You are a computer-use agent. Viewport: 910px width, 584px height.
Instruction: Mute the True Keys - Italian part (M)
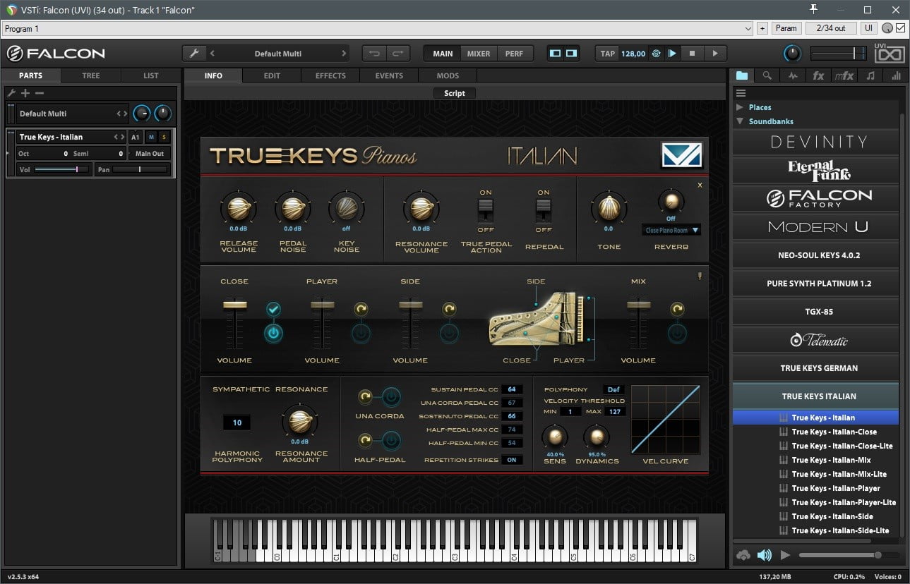pyautogui.click(x=151, y=137)
